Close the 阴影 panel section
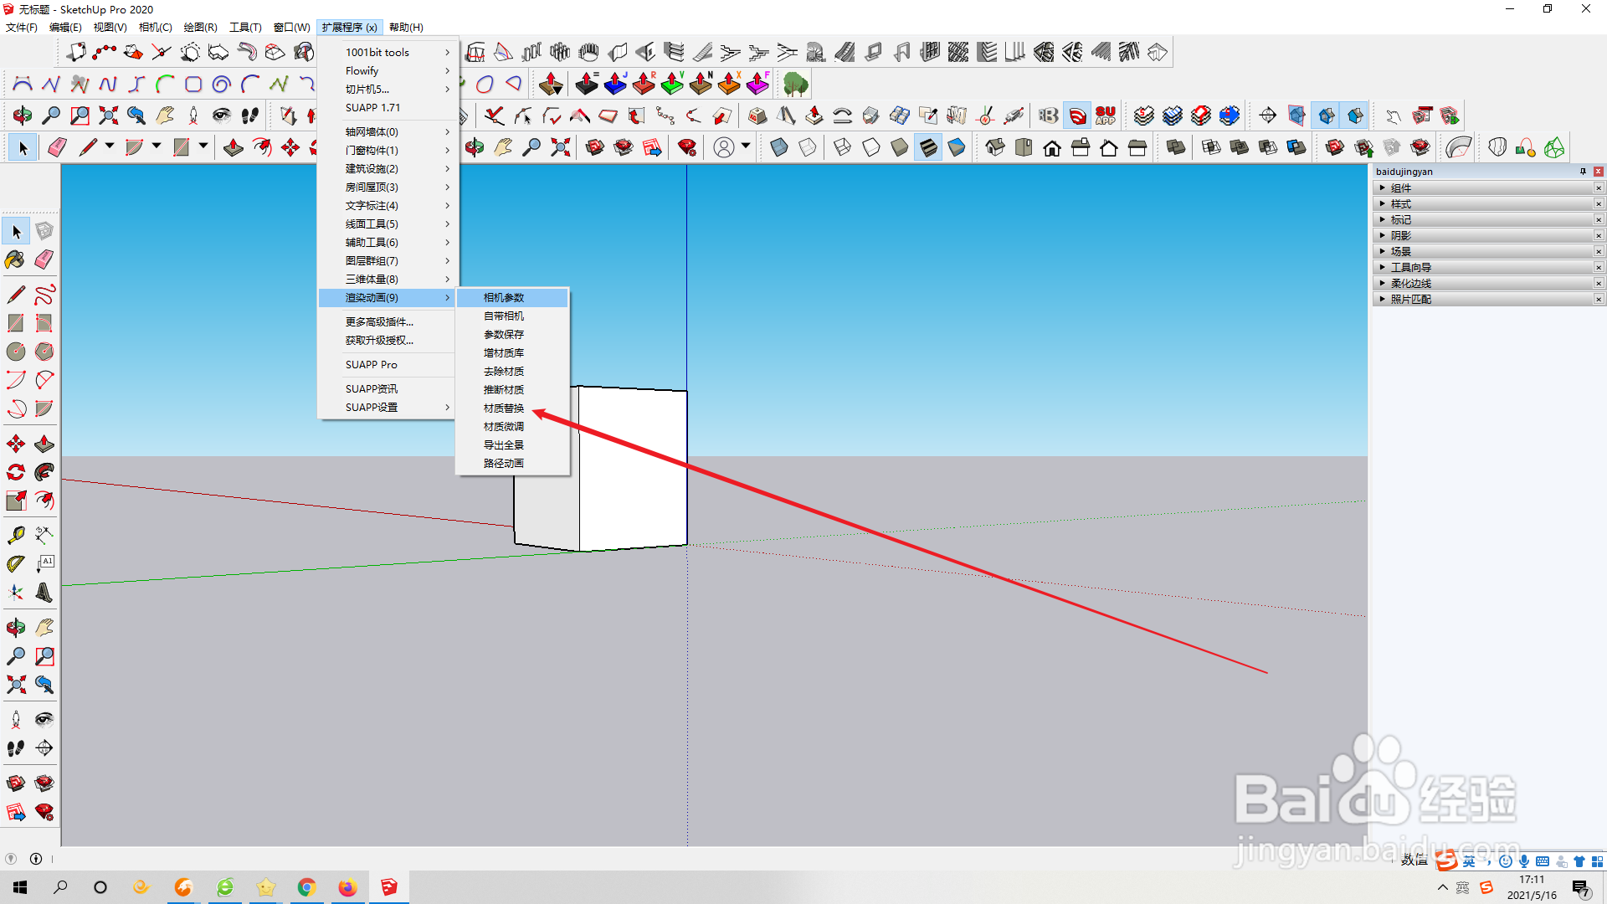 pos(1598,236)
